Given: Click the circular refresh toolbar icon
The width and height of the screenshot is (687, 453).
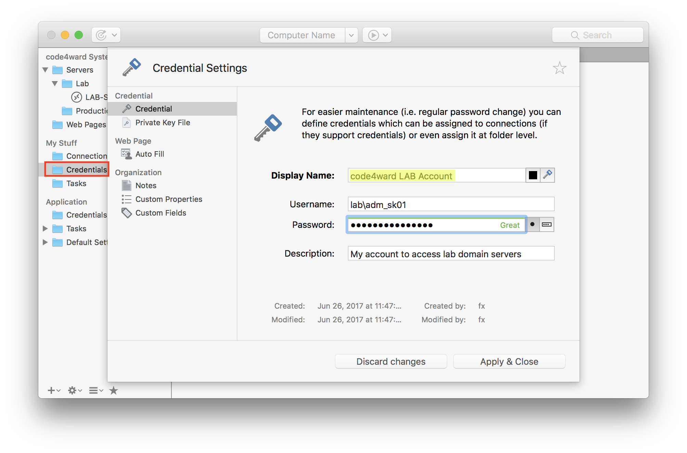Looking at the screenshot, I should tap(101, 35).
